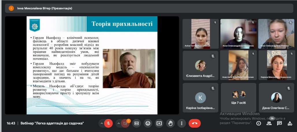The width and height of the screenshot is (297, 132).
Task: Click muted mic icon on Карина Борисенко tile
Action: pyautogui.click(x=292, y=54)
